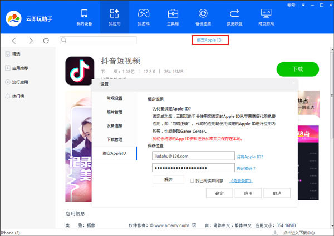Click the top search input box
334x236 pixels.
click(x=98, y=40)
